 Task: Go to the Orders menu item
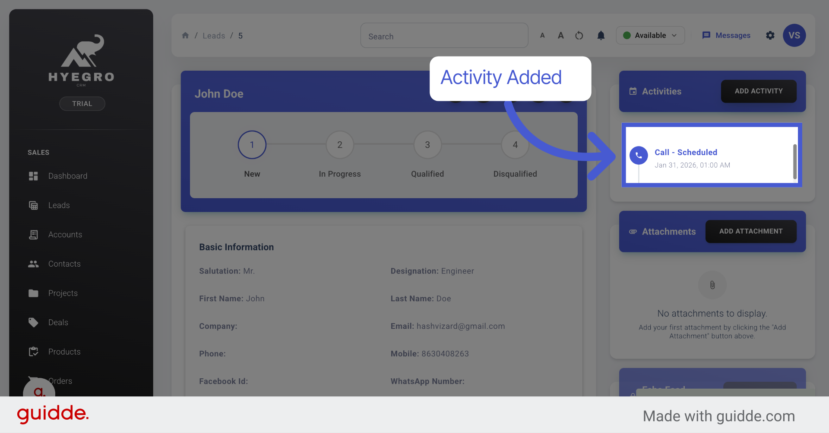60,381
